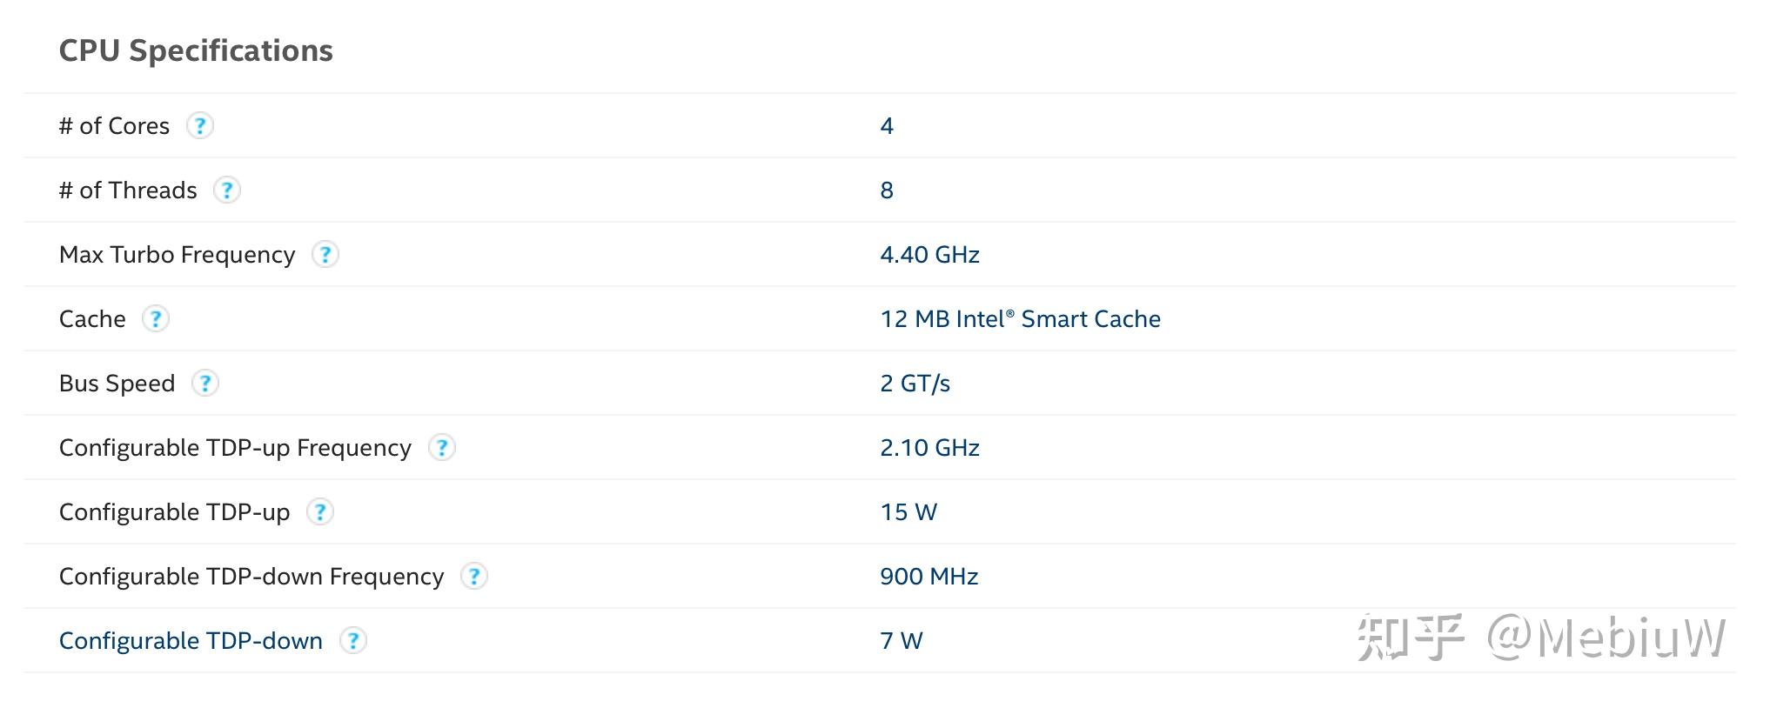The height and width of the screenshot is (708, 1770).
Task: Click the help icon beside # of Cores
Action: (x=200, y=126)
